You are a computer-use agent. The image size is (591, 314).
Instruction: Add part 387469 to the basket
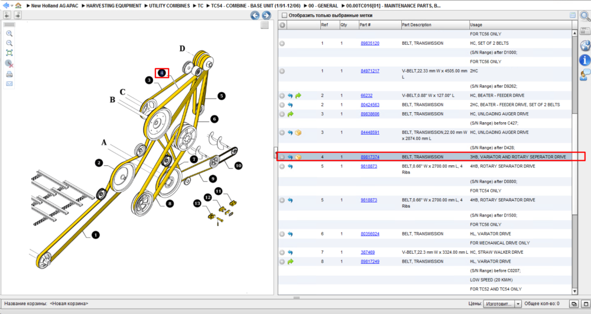pyautogui.click(x=282, y=253)
